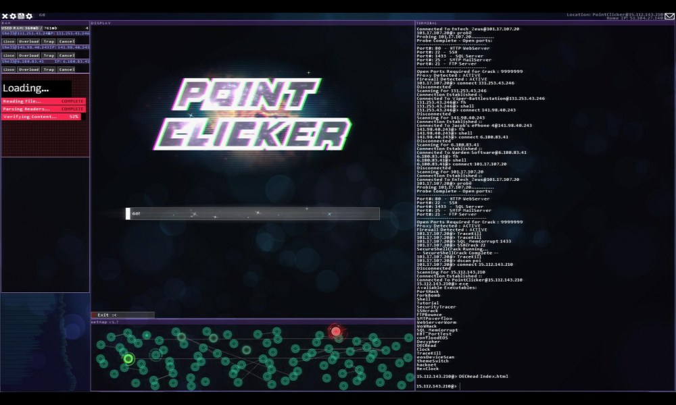The image size is (676, 405).
Task: Open the mail envelope icon
Action: point(669,16)
